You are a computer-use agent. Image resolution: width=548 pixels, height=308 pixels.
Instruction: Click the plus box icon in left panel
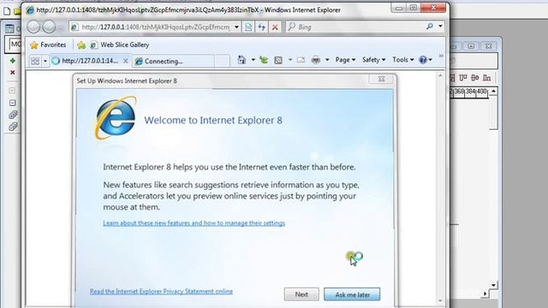point(12,91)
